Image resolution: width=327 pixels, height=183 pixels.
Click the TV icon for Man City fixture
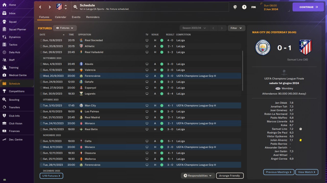point(147,105)
